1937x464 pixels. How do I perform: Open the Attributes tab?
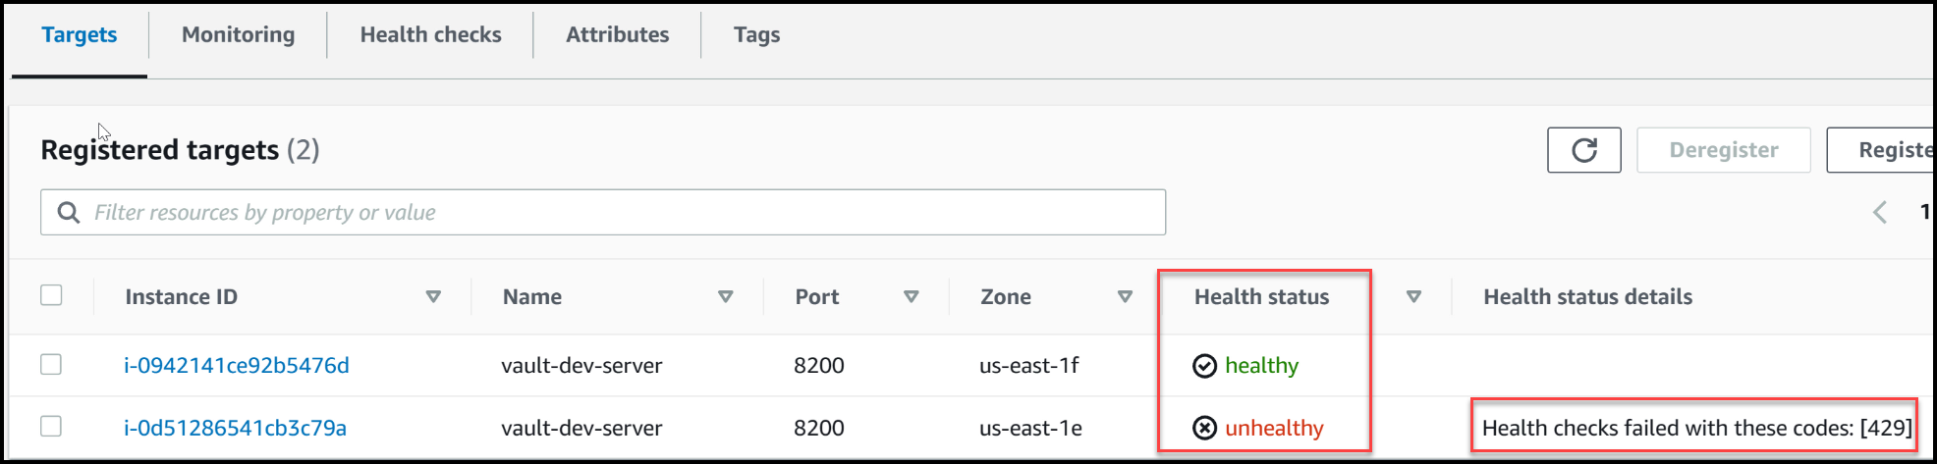(617, 35)
